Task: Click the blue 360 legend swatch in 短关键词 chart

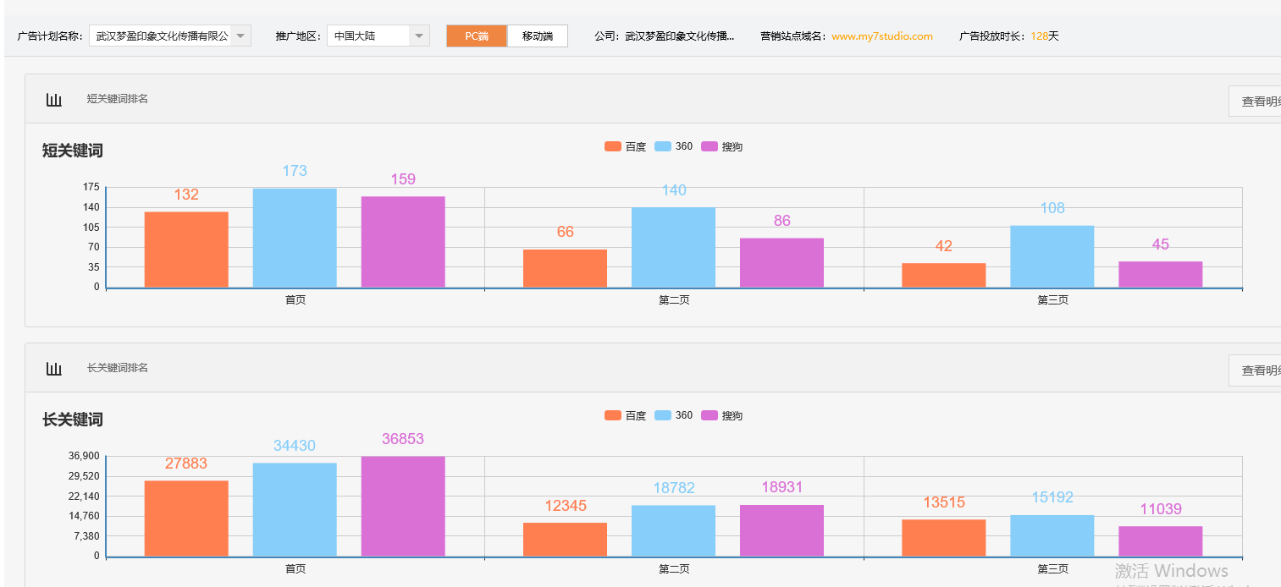Action: pyautogui.click(x=665, y=145)
